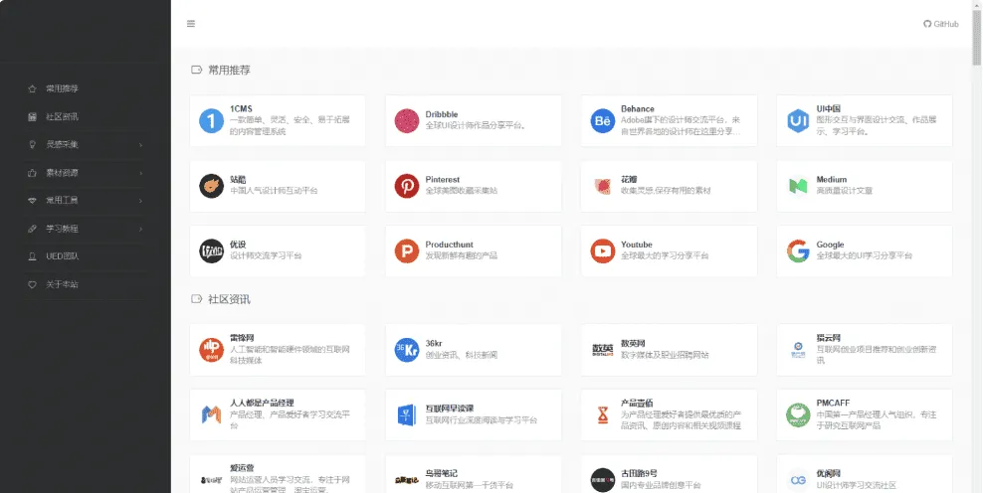
Task: Click the 优阁网 logo icon
Action: [798, 480]
